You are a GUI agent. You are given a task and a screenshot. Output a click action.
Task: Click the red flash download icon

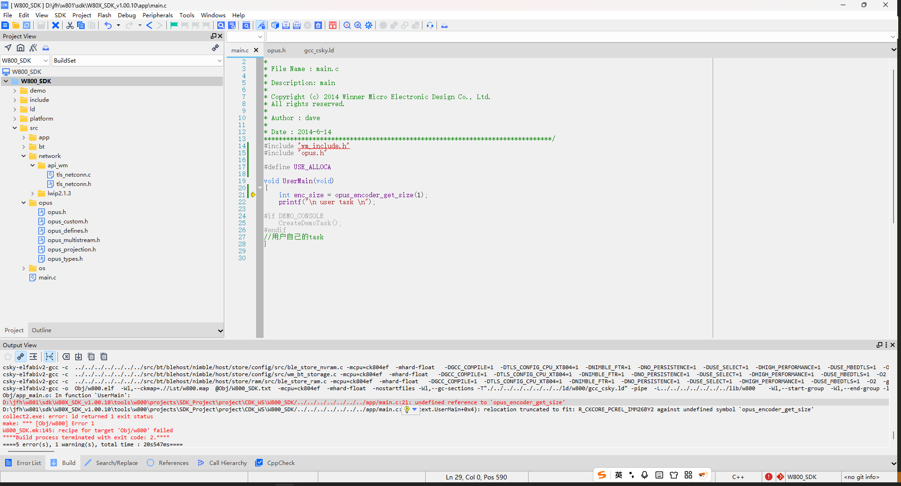tap(332, 25)
